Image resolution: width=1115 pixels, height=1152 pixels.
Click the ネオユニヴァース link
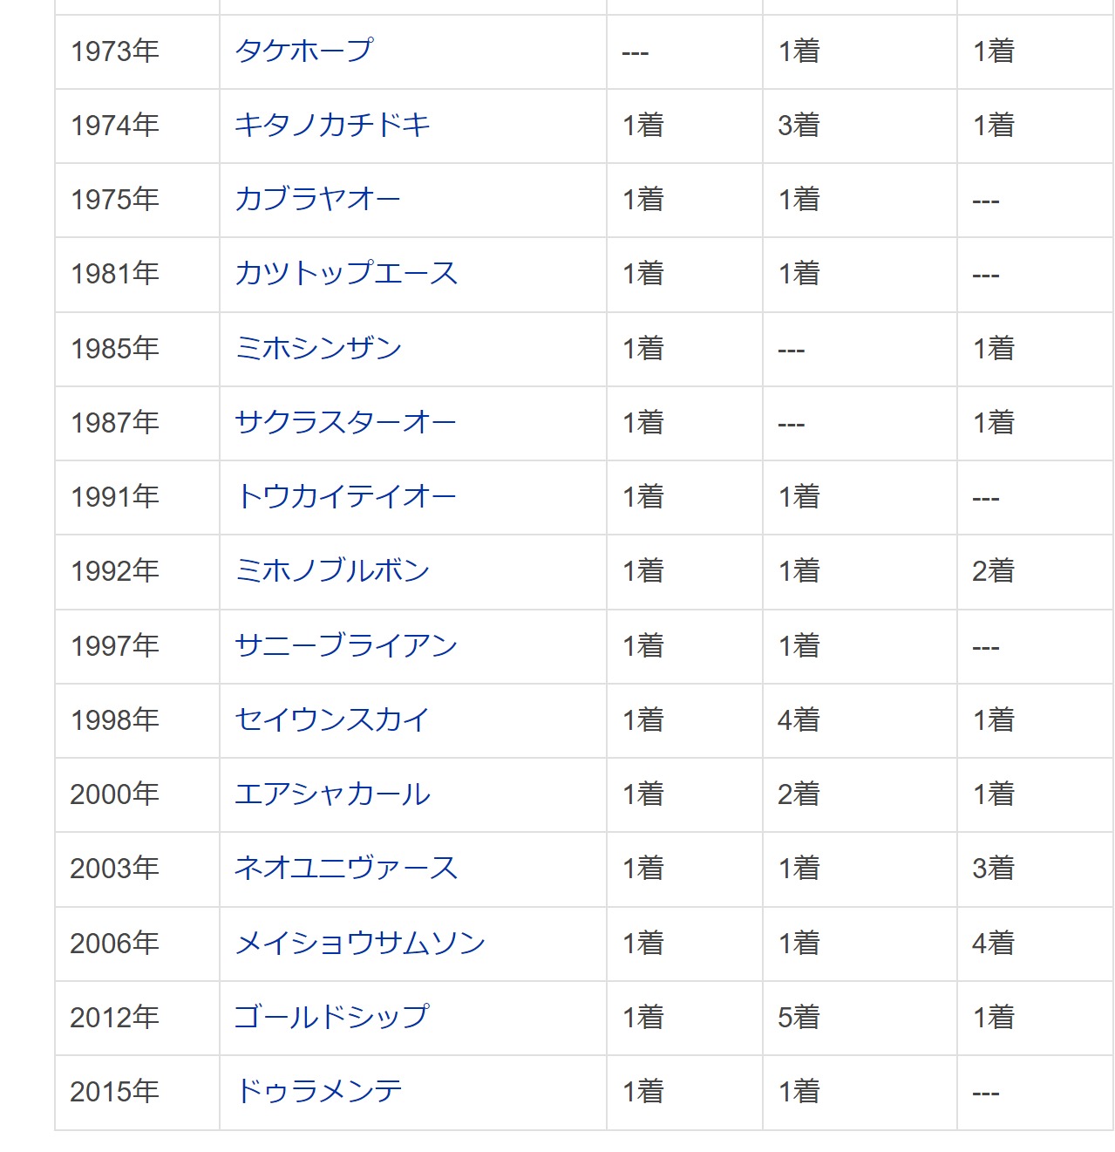click(346, 869)
